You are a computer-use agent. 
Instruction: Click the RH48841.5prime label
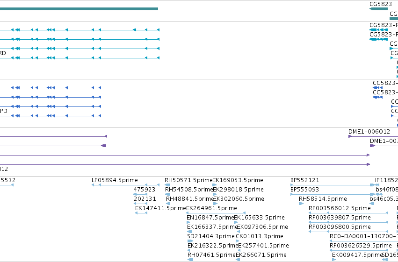[190, 199]
